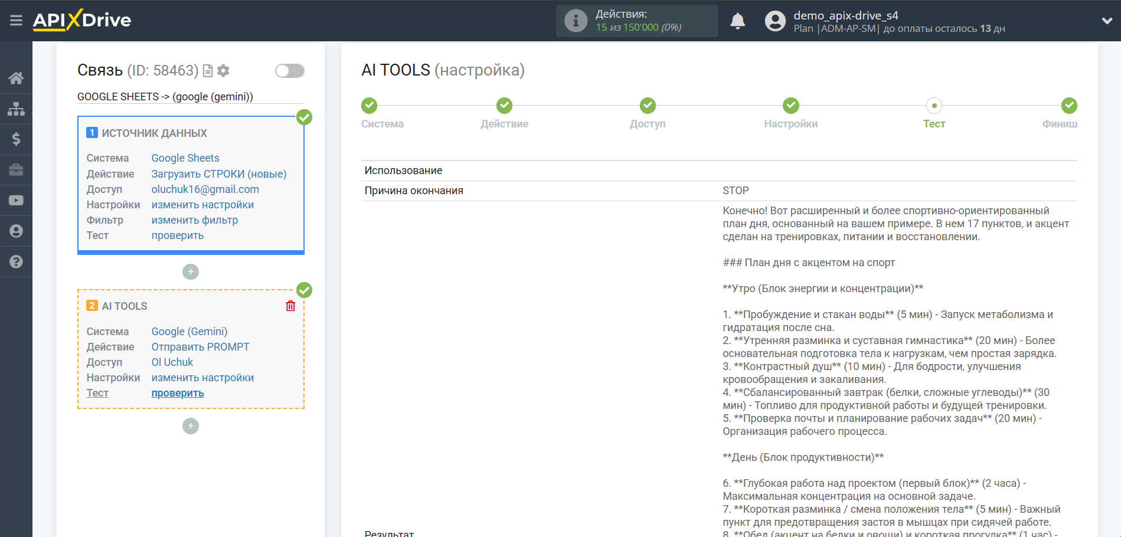
Task: Open the Google Sheets system link
Action: [x=185, y=158]
